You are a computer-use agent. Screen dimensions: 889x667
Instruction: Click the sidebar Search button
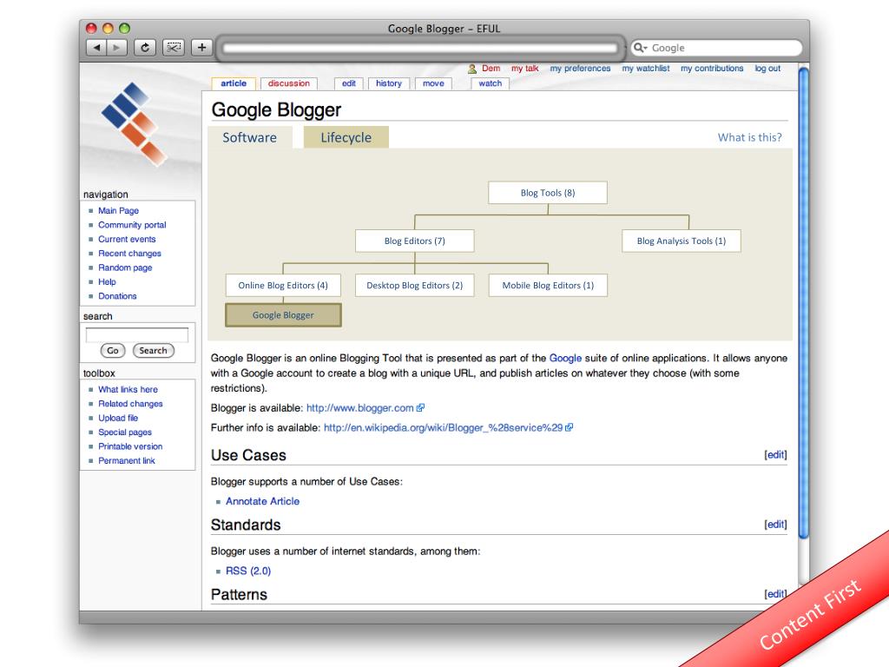pos(153,351)
